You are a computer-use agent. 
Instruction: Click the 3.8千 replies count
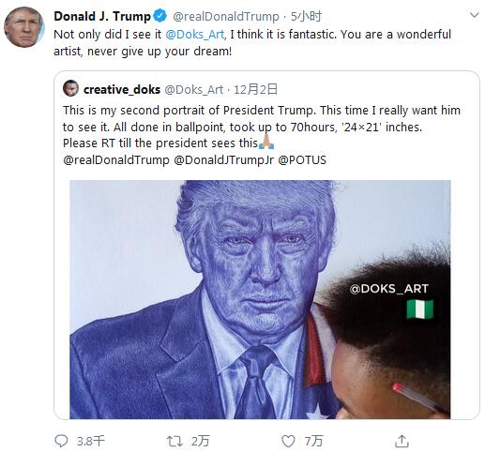tap(90, 441)
